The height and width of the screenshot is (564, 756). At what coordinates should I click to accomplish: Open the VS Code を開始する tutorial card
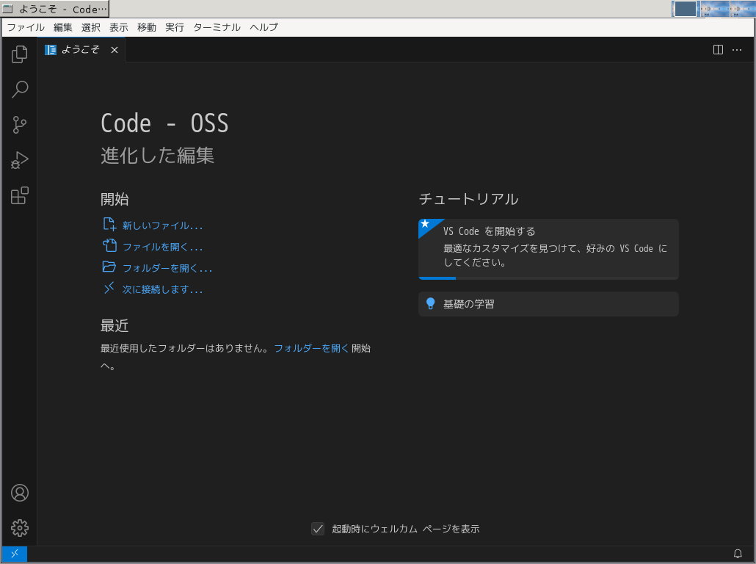pos(548,249)
